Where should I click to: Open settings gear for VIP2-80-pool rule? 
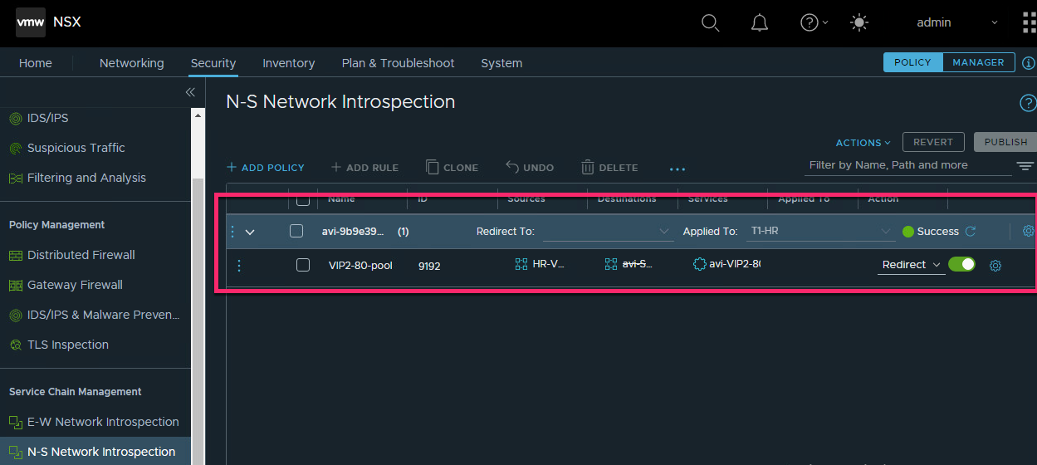click(996, 266)
